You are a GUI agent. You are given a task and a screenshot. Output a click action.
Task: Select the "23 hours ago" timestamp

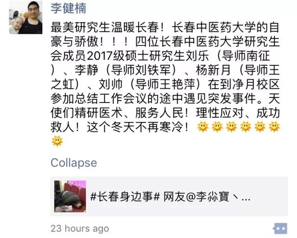[79, 229]
